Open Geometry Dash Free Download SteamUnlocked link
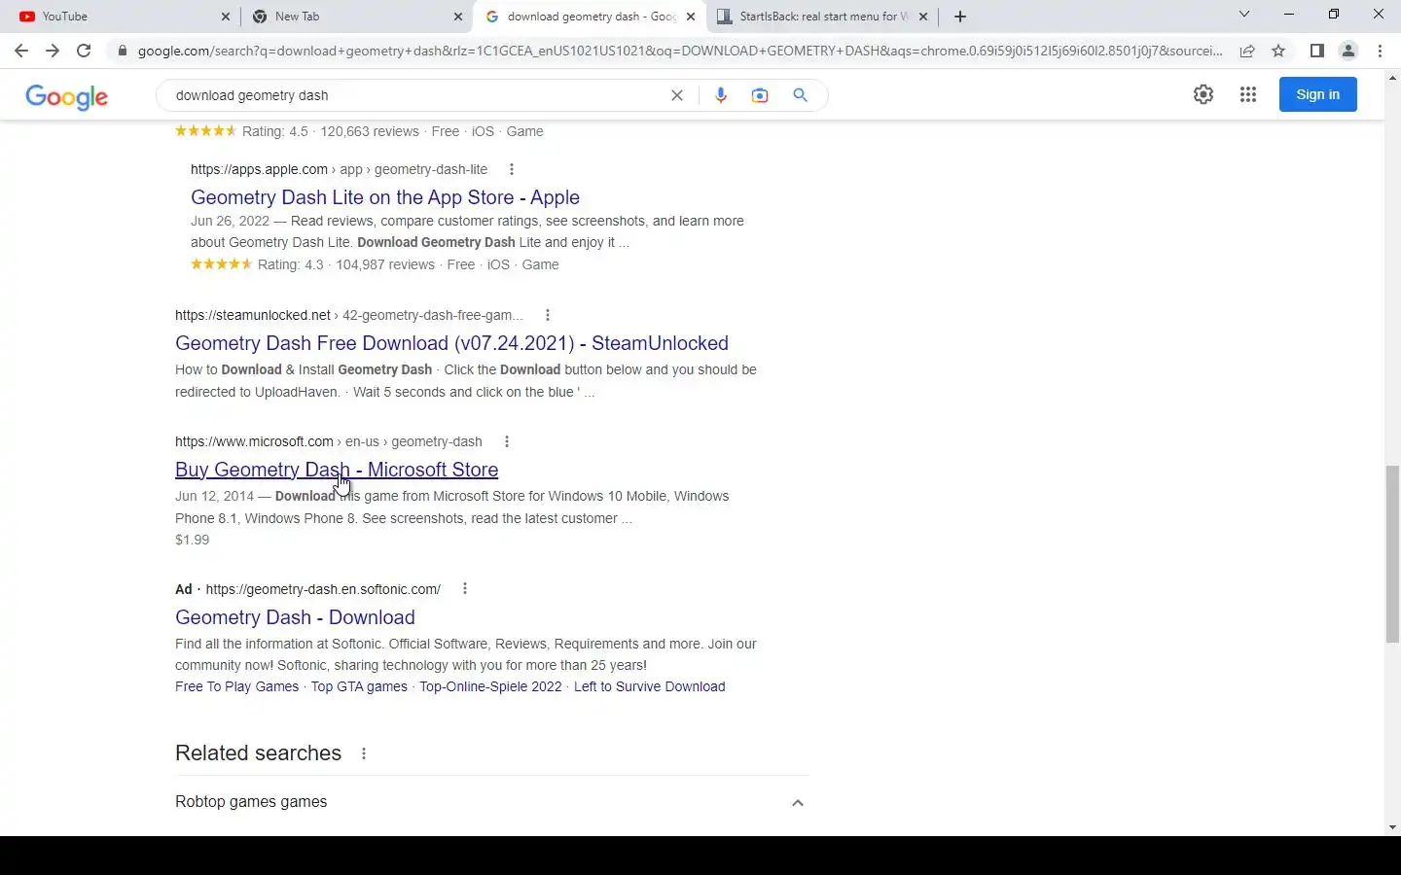 coord(451,343)
